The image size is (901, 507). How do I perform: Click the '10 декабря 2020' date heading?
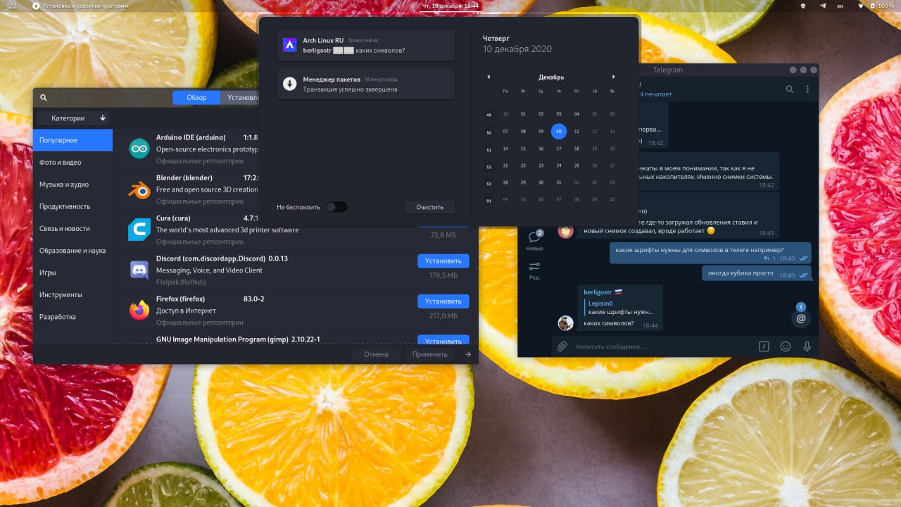[517, 49]
